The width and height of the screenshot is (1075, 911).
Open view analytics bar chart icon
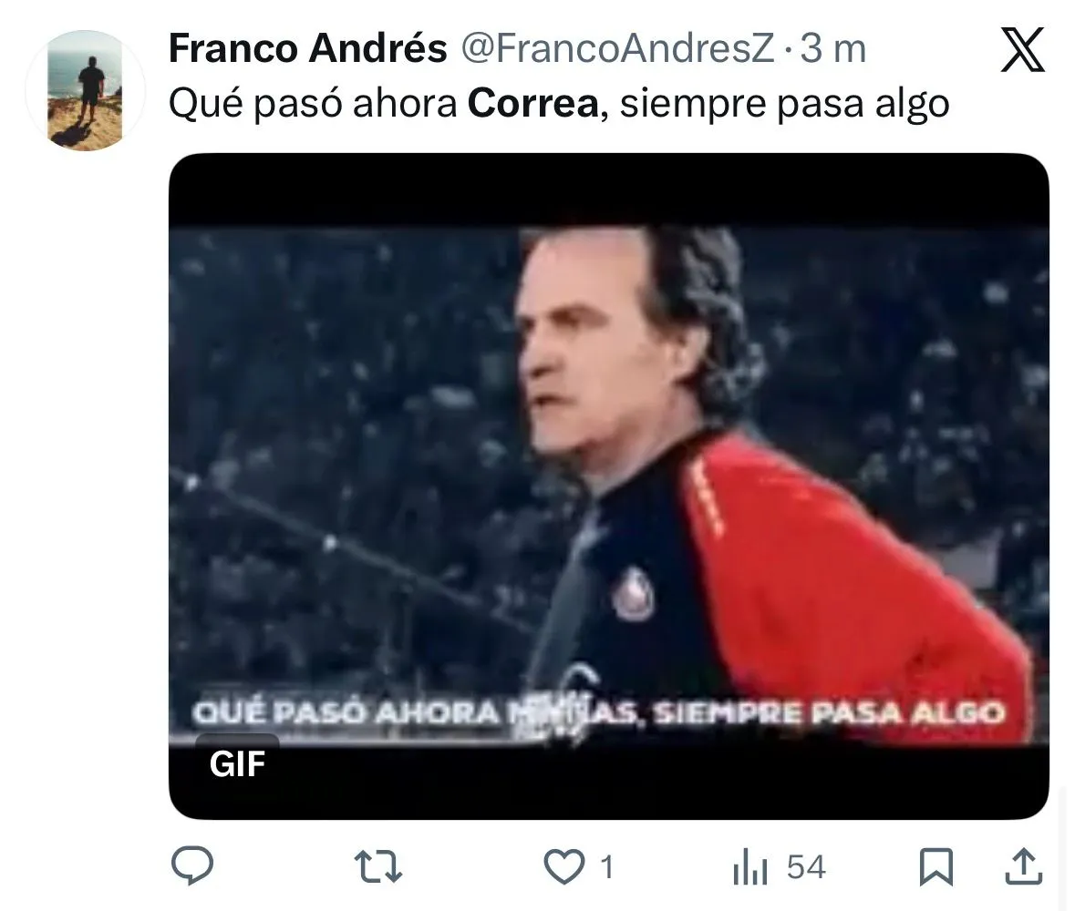[749, 867]
